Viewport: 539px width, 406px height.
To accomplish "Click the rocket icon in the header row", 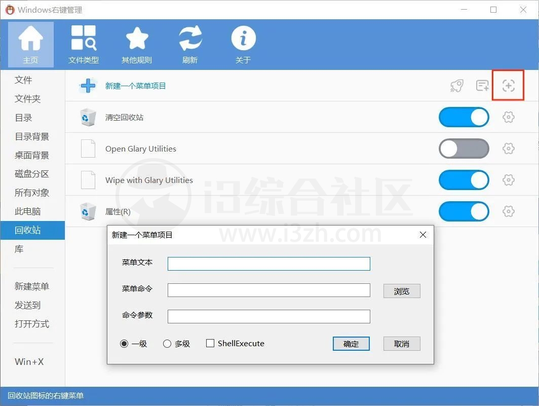I will (457, 86).
